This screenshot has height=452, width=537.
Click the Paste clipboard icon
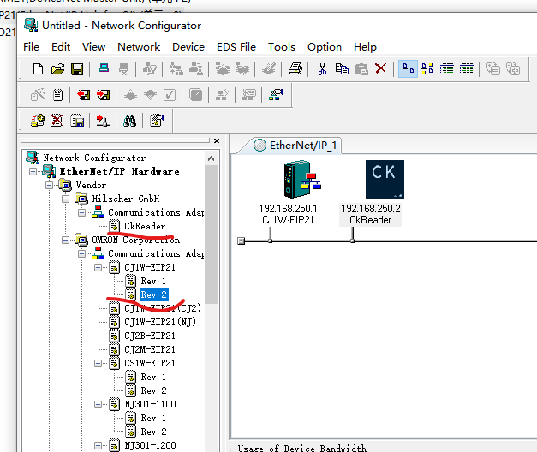[x=361, y=69]
